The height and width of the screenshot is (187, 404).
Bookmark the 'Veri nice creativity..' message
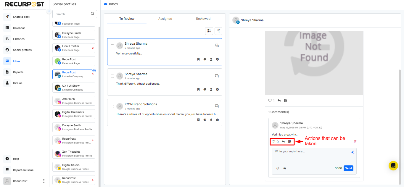point(199,59)
